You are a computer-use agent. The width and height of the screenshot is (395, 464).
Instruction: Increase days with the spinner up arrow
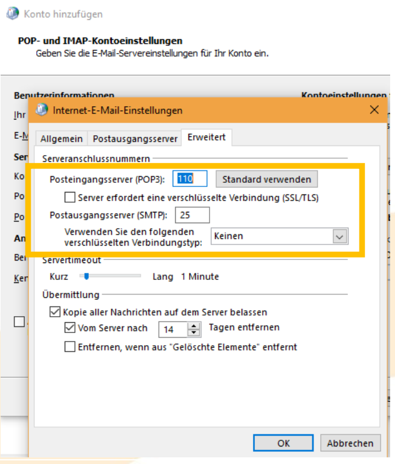click(x=193, y=326)
